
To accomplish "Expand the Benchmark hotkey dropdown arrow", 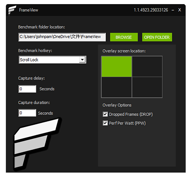I will coord(82,60).
